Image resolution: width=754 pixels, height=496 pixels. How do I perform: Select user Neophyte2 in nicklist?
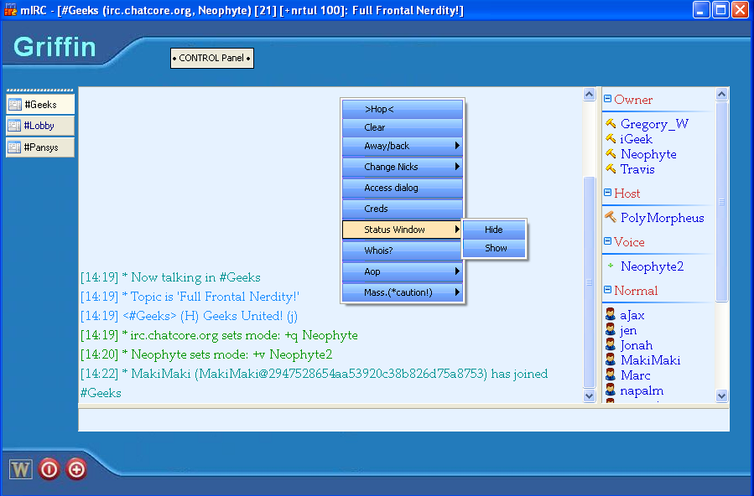pyautogui.click(x=652, y=266)
